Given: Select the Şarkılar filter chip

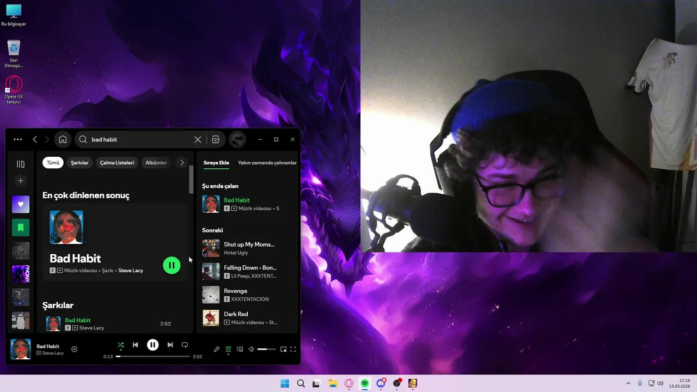Looking at the screenshot, I should tap(80, 163).
